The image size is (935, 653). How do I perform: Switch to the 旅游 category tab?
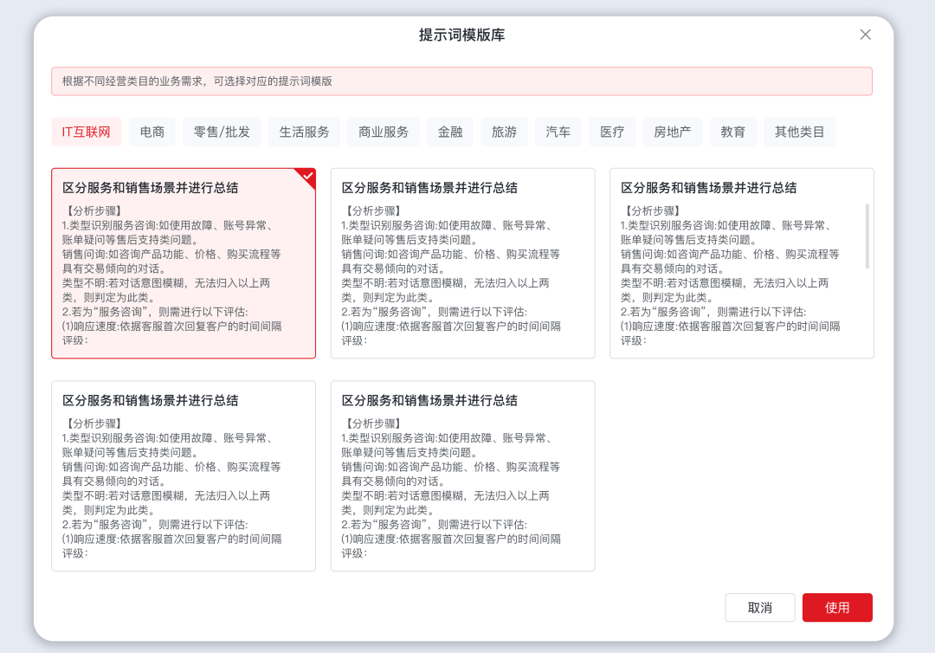point(503,132)
